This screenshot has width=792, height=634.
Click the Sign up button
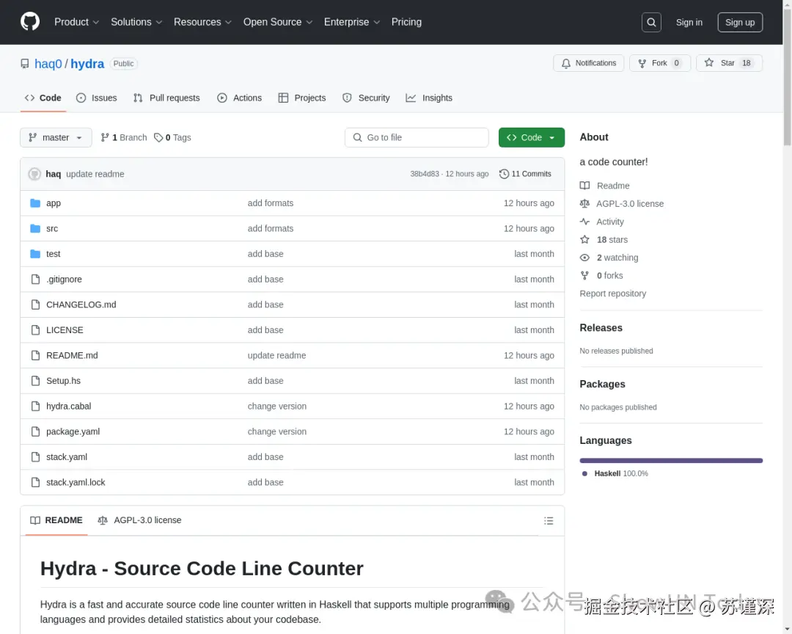click(740, 22)
